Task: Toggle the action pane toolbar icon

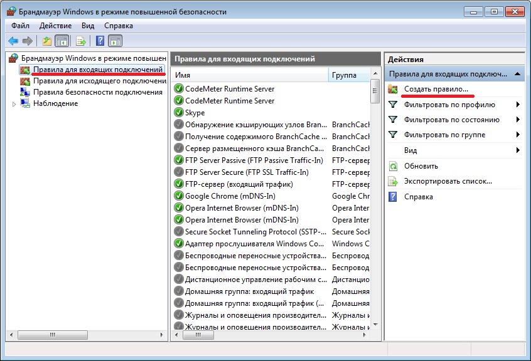Action: click(115, 41)
